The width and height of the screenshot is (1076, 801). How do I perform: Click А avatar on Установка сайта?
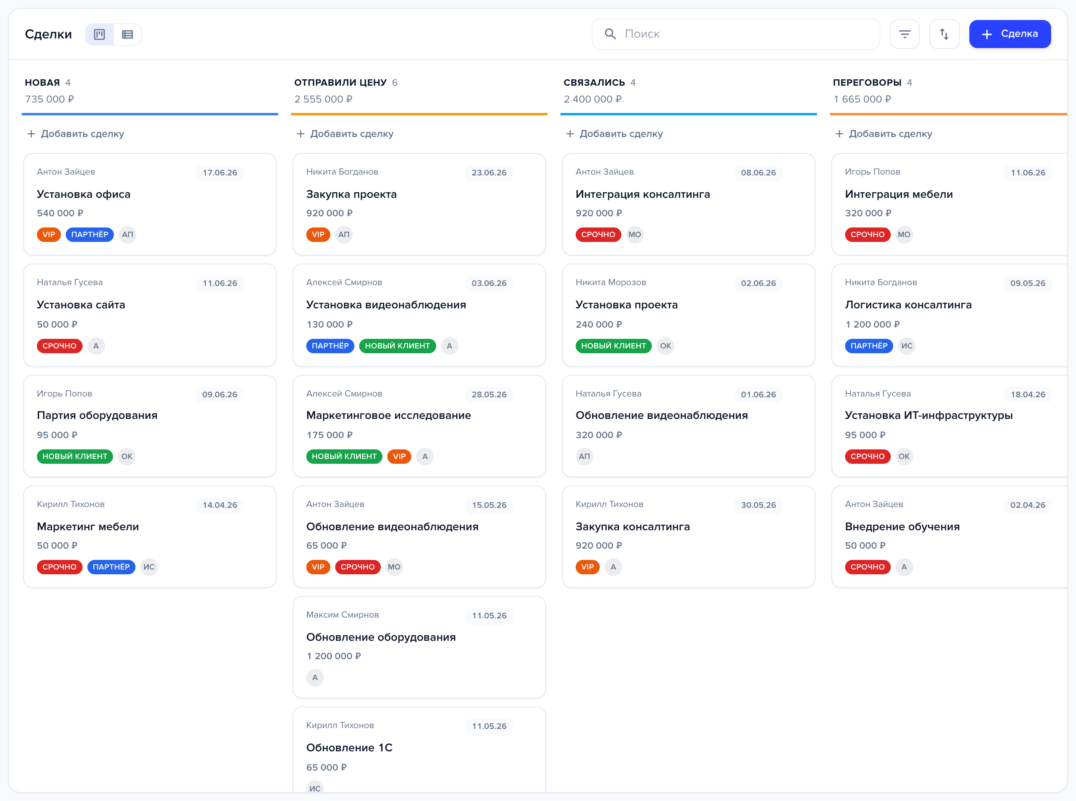click(x=96, y=346)
